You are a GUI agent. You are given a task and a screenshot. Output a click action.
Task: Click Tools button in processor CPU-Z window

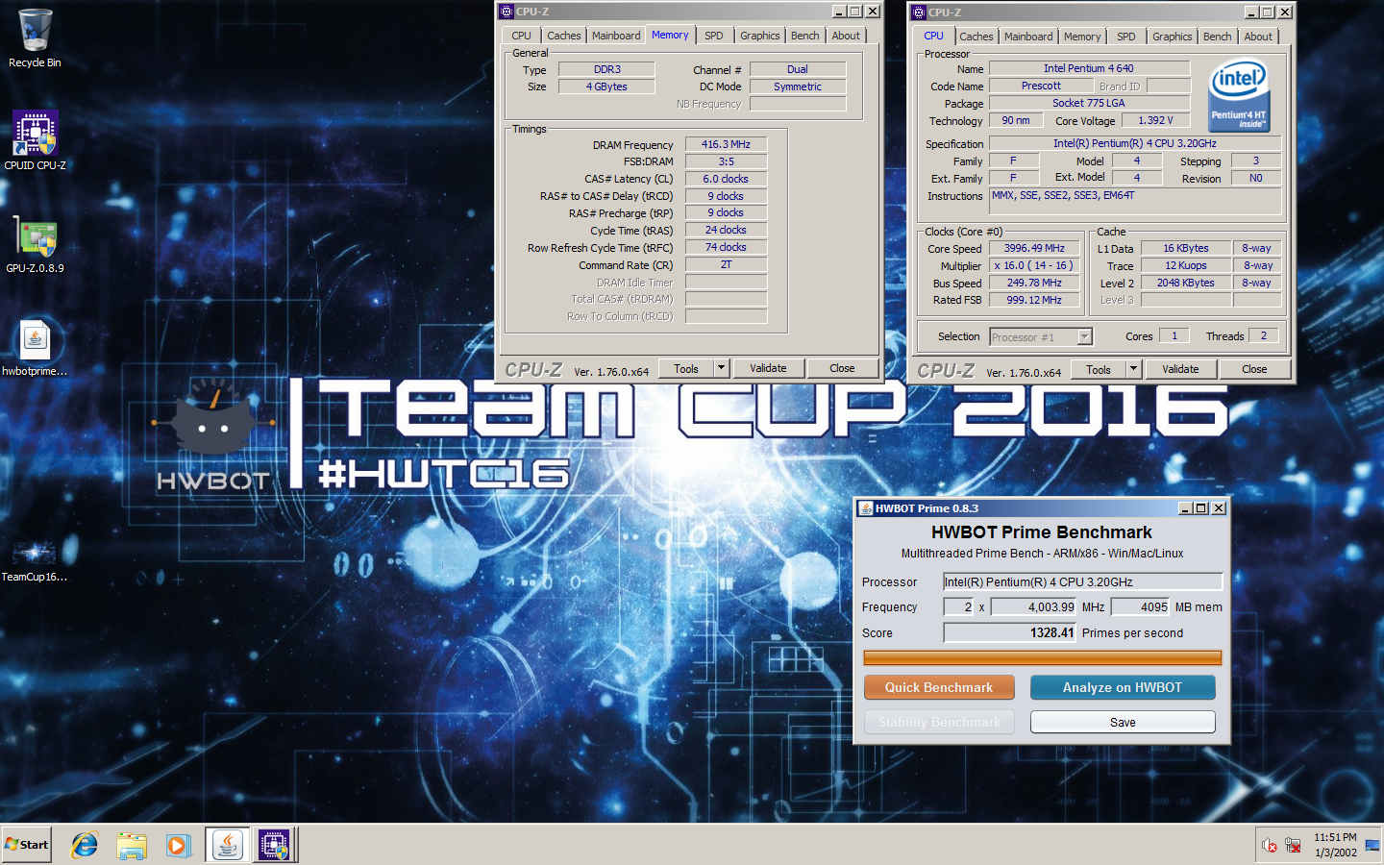[x=1099, y=369]
